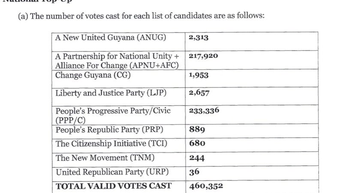This screenshot has width=343, height=193.
Task: Select the TNM vote count 244
Action: point(196,158)
